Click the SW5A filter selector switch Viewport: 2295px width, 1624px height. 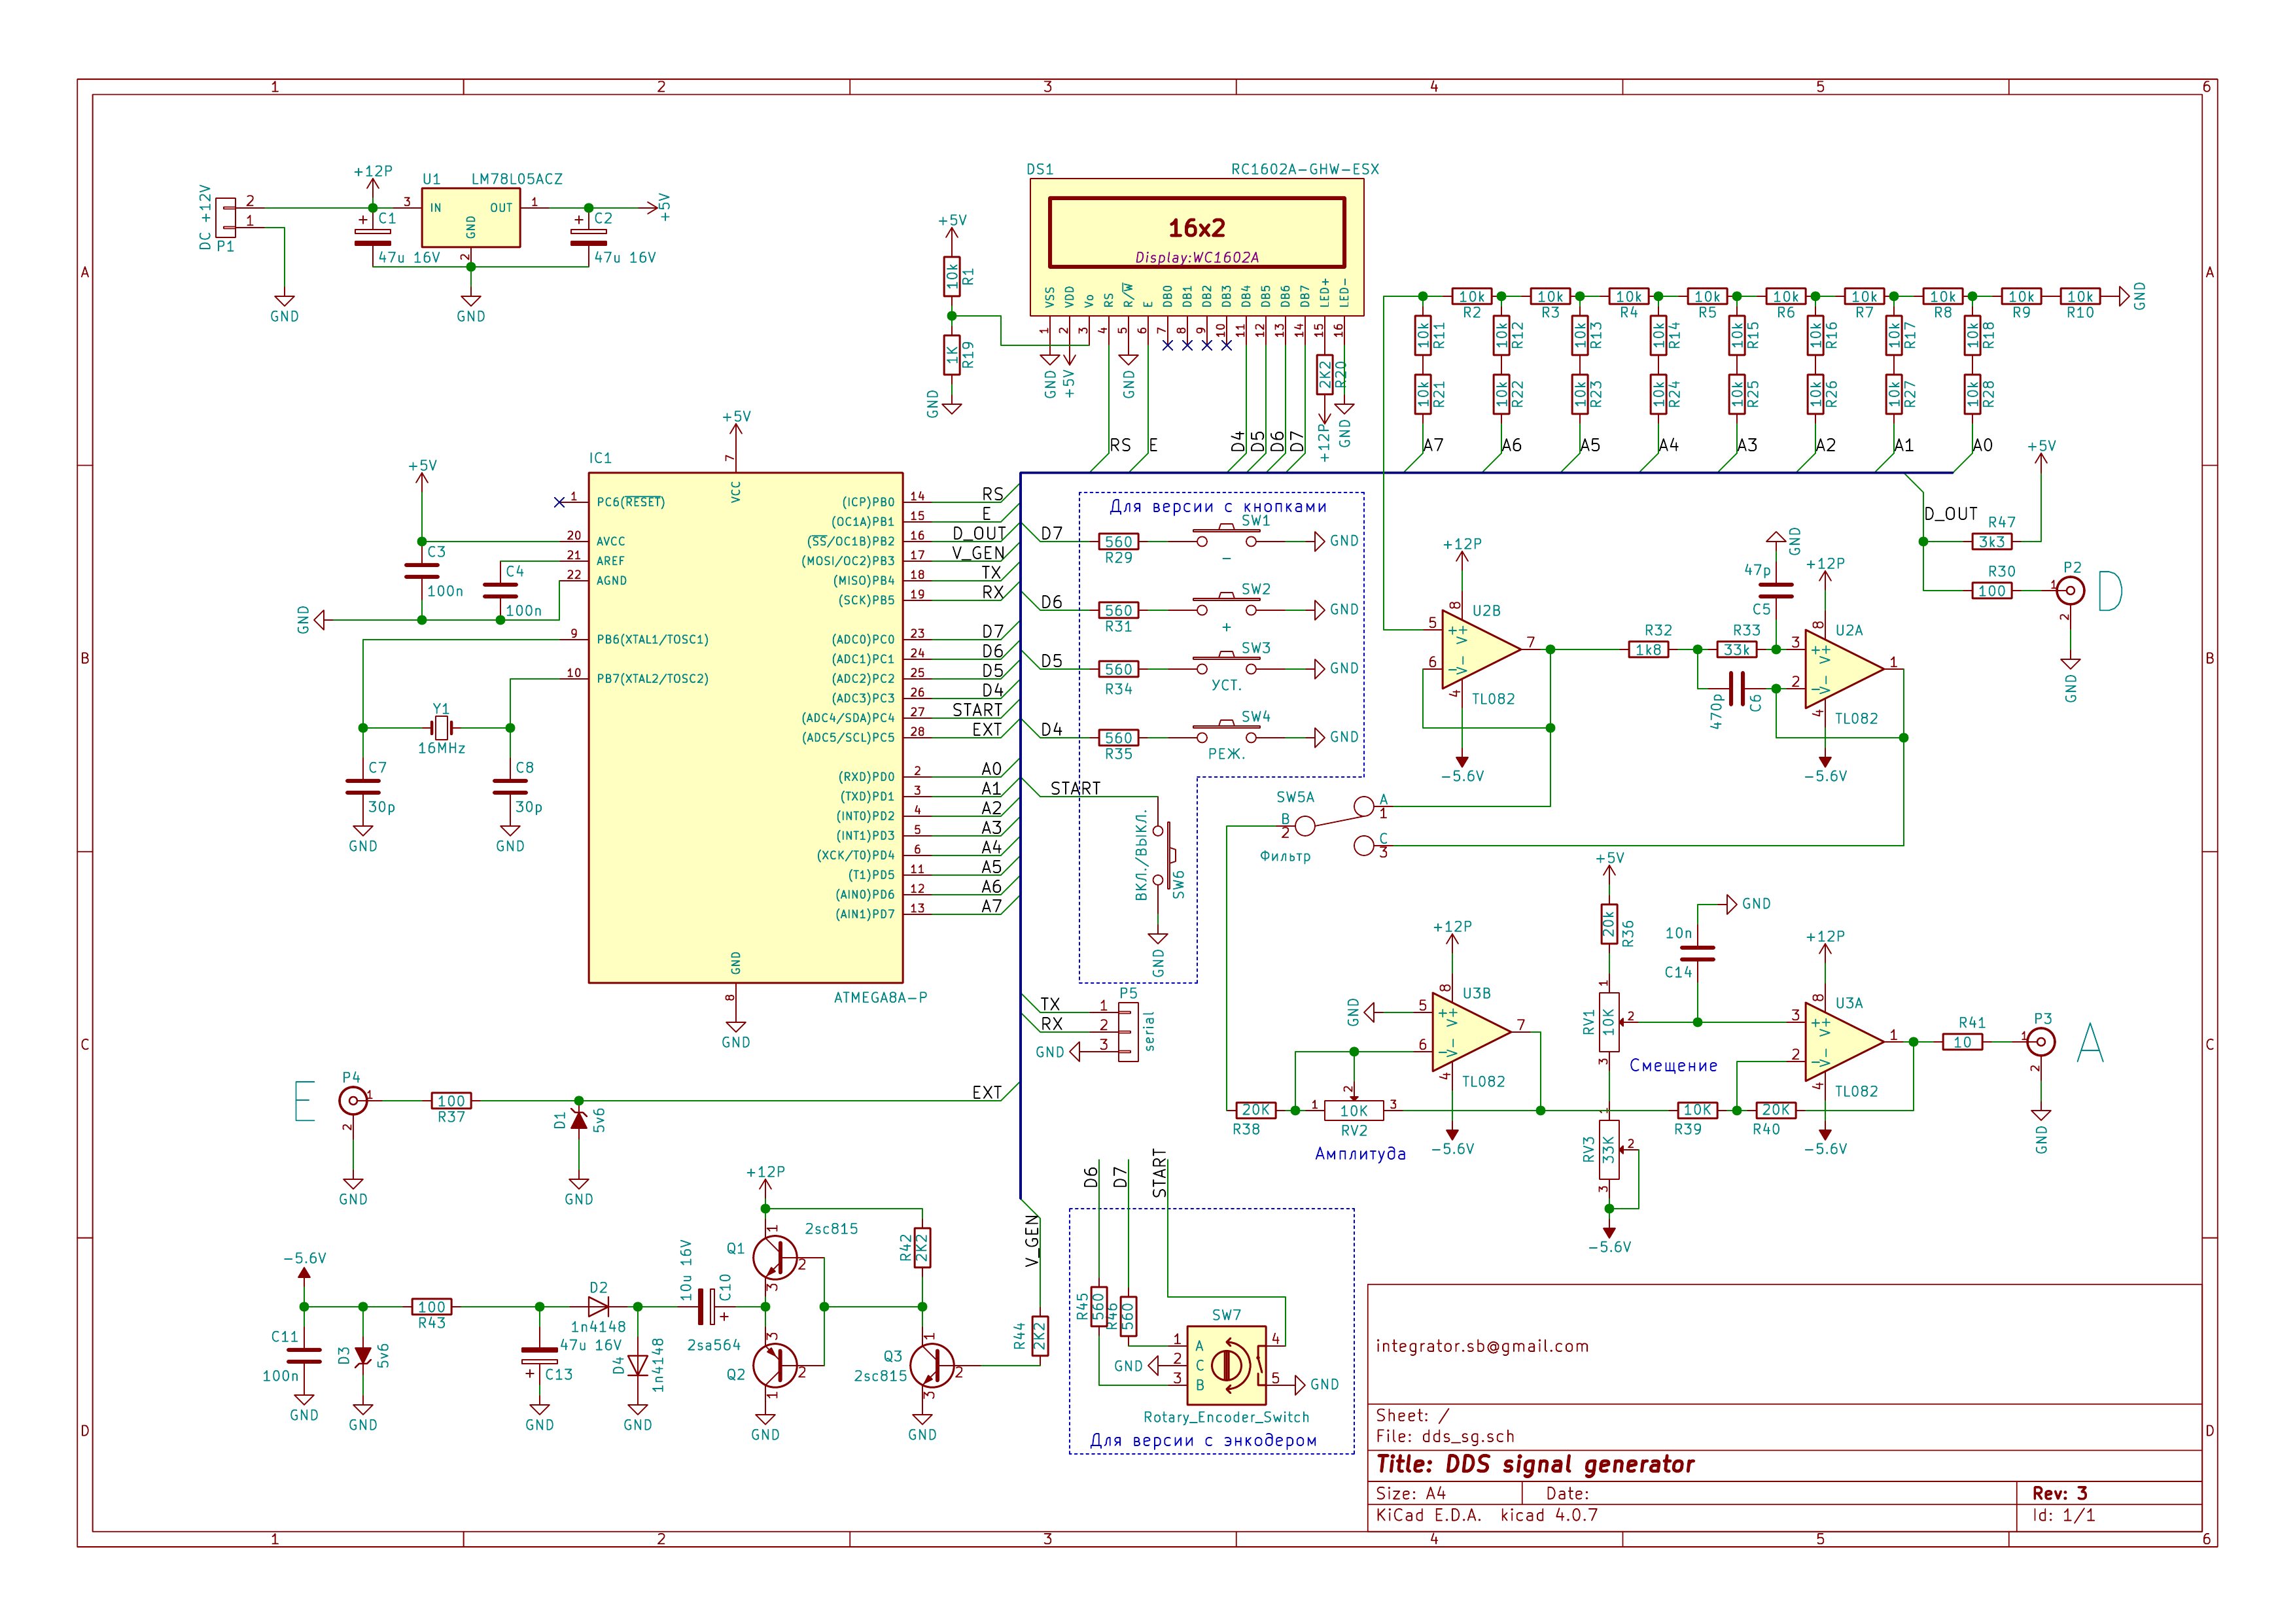coord(1334,825)
